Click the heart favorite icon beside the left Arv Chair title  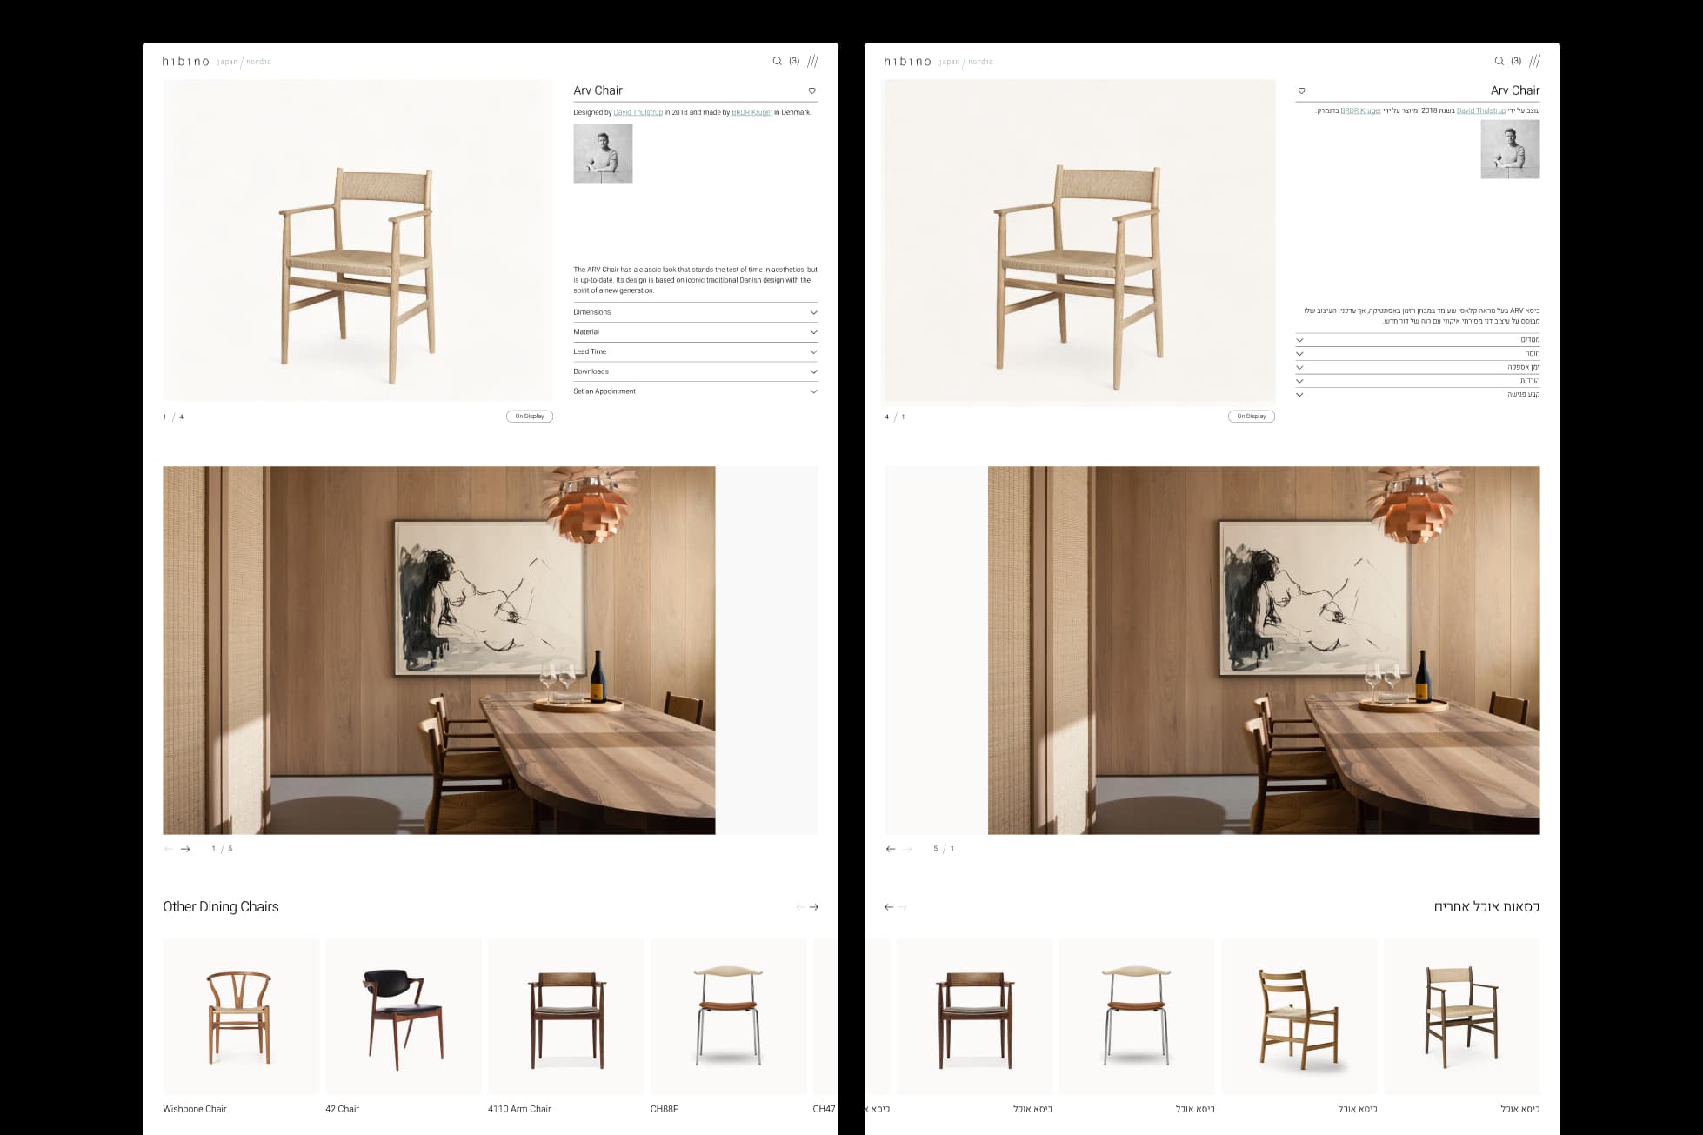pos(811,90)
